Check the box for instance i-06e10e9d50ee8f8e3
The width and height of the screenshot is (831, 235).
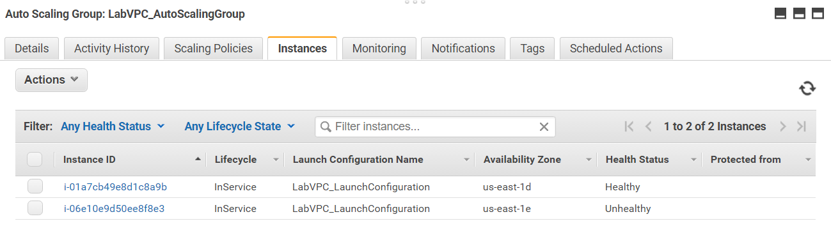coord(35,208)
